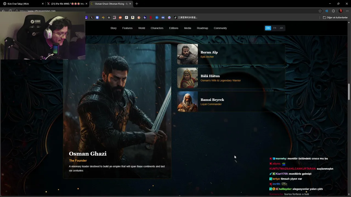
Task: Select the EN language option
Action: (x=268, y=28)
